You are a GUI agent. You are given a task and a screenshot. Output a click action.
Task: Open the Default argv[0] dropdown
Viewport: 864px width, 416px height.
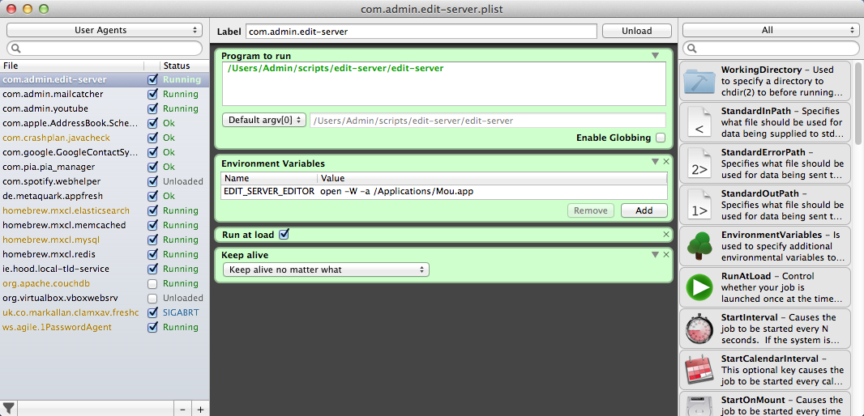tap(264, 120)
